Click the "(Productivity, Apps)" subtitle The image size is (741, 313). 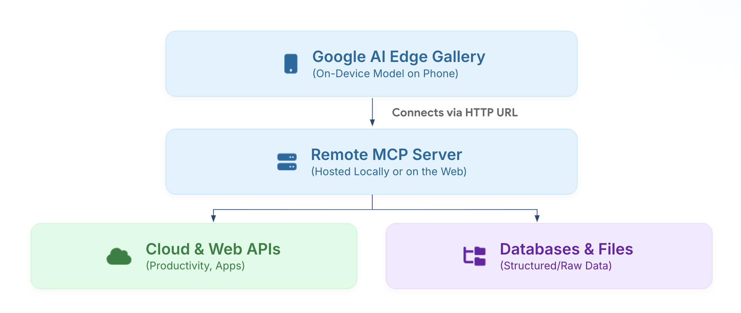click(x=195, y=266)
